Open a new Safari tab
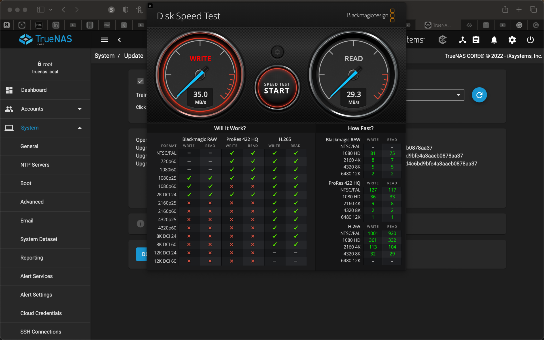 coord(519,10)
